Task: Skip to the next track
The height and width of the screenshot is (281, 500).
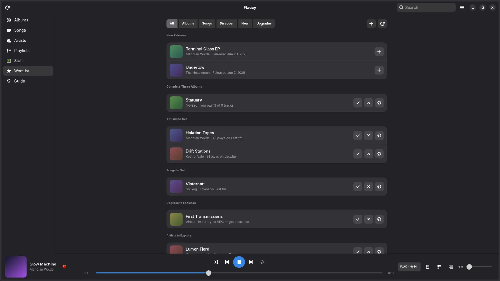Action: tap(251, 262)
